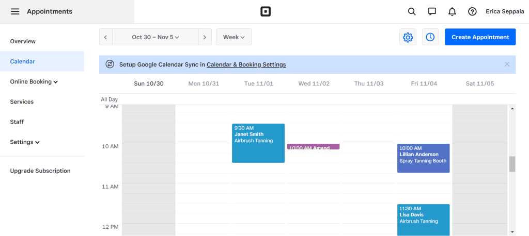Viewport: 529px width, 236px height.
Task: Open Janet Smith Airbrush Tanning appointment
Action: [x=258, y=143]
